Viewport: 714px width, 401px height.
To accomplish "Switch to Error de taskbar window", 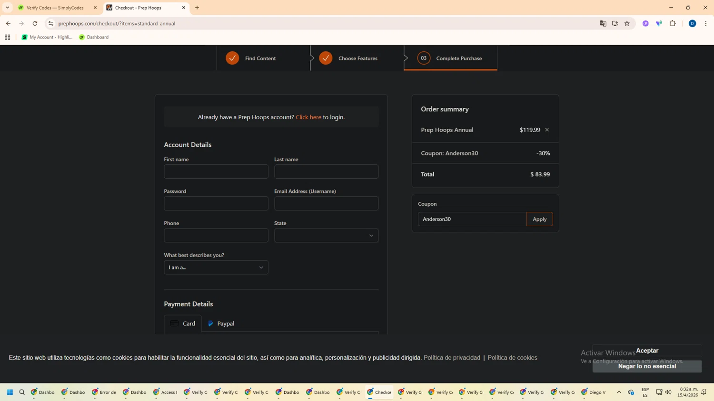I will (104, 392).
